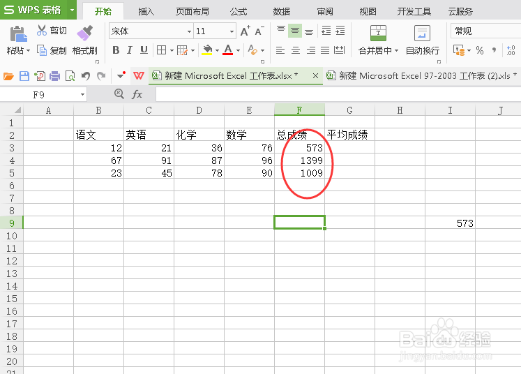Open the Paste options dropdown arrow
521x374 pixels.
[x=28, y=50]
